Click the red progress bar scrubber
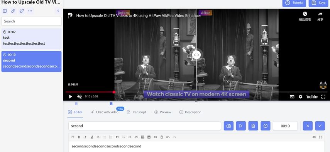 coord(114,92)
